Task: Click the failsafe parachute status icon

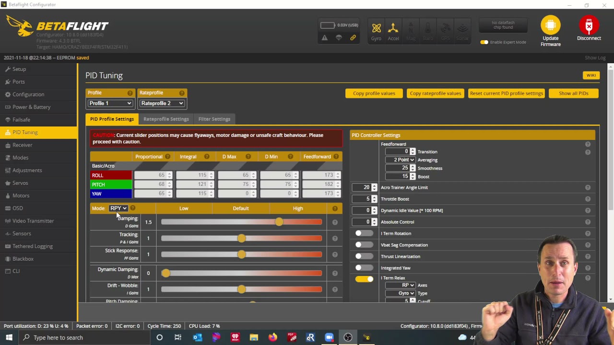Action: [339, 38]
